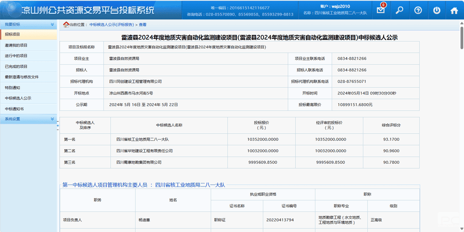Open 邀请我的项目 menu item
Viewport: 464px width, 232px height.
(x=16, y=45)
